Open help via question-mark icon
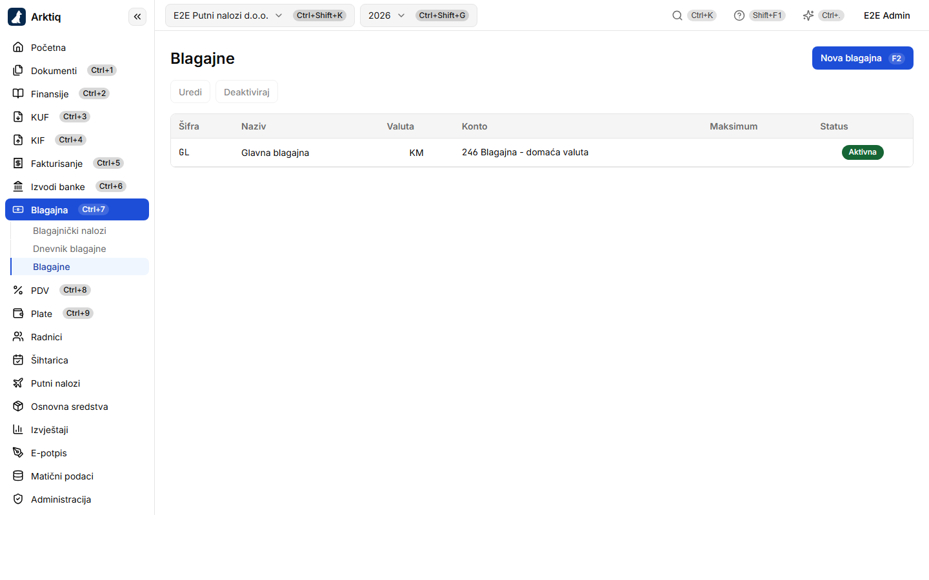Viewport: 929px width, 580px height. pyautogui.click(x=739, y=15)
